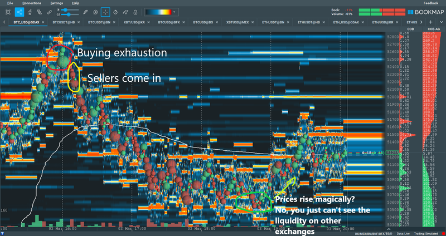Open the Connections menu

tap(32, 3)
